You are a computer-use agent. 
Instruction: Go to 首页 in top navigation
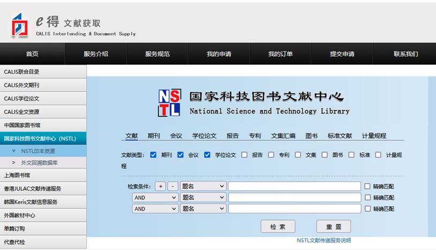click(x=32, y=53)
